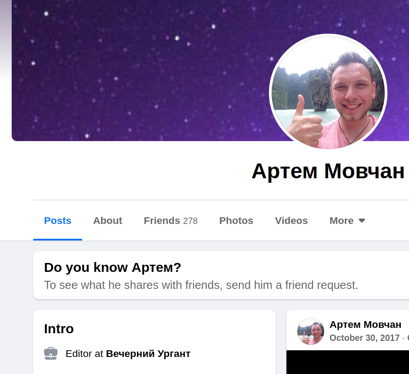Click the Do you know Артем? card
Screen dimensions: 409x374
click(221, 275)
